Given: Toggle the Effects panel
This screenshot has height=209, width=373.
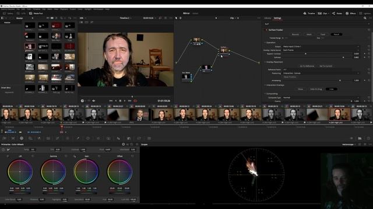Looking at the screenshot, I should [351, 13].
